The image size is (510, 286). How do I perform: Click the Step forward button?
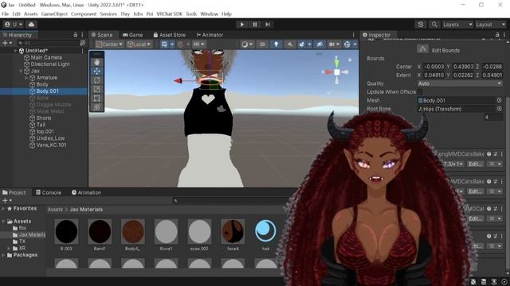point(268,25)
